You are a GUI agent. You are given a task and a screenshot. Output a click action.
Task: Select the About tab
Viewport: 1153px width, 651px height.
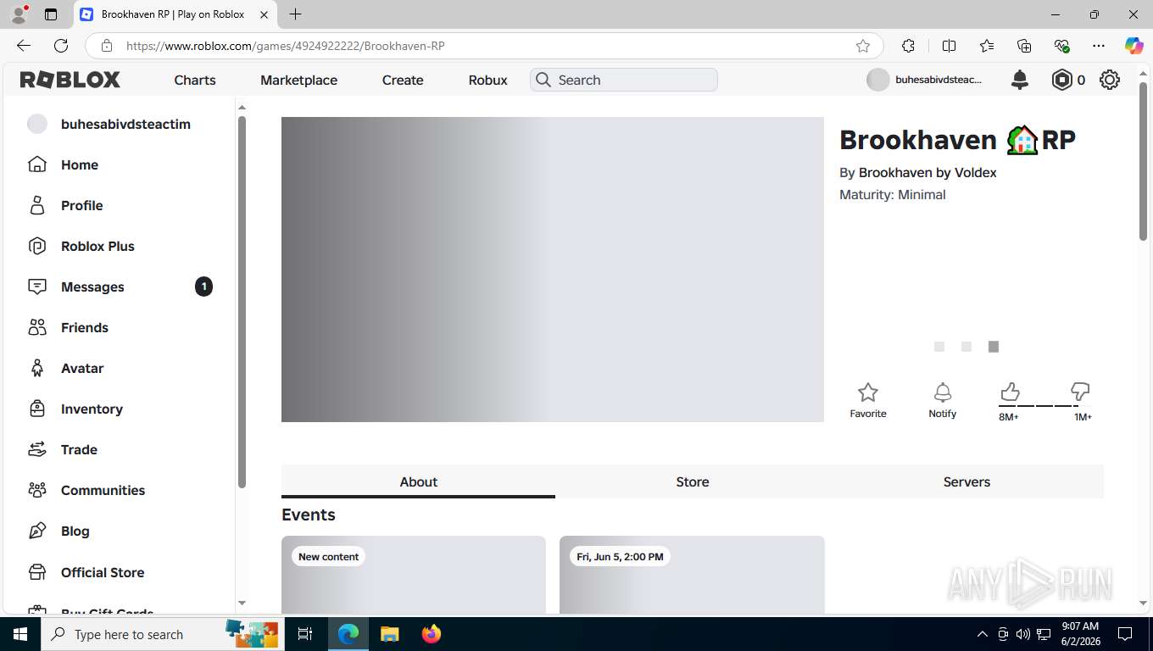(418, 481)
